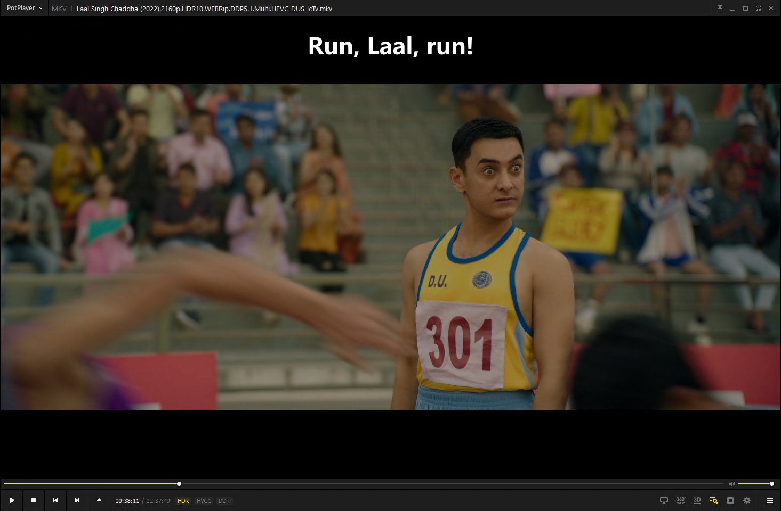This screenshot has height=511, width=781.
Task: Open the hamburger menu at bottom right
Action: pos(770,500)
